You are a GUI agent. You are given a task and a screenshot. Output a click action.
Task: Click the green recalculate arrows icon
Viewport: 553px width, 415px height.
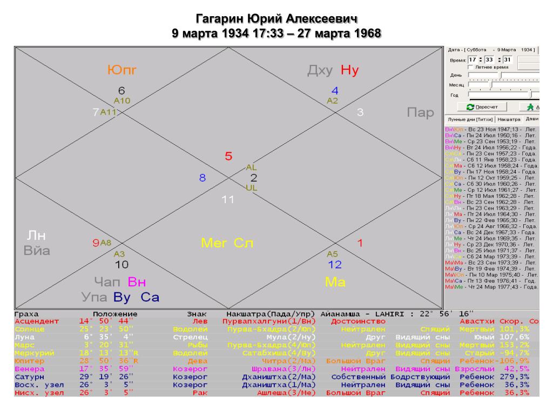(x=470, y=107)
